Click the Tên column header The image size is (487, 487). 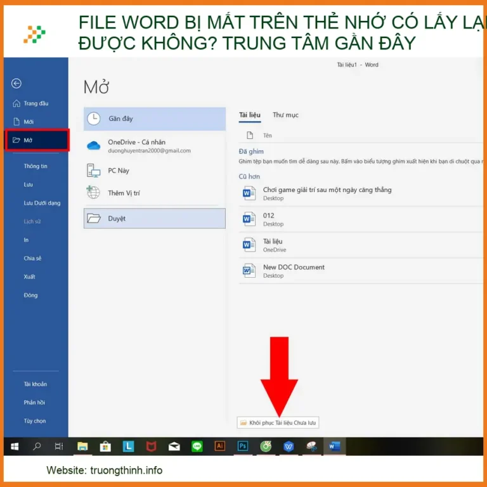[x=268, y=136]
